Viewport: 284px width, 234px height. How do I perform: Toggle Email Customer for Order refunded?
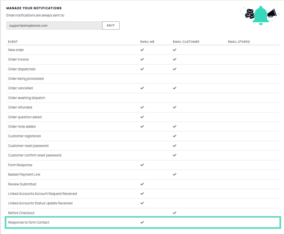pyautogui.click(x=175, y=107)
